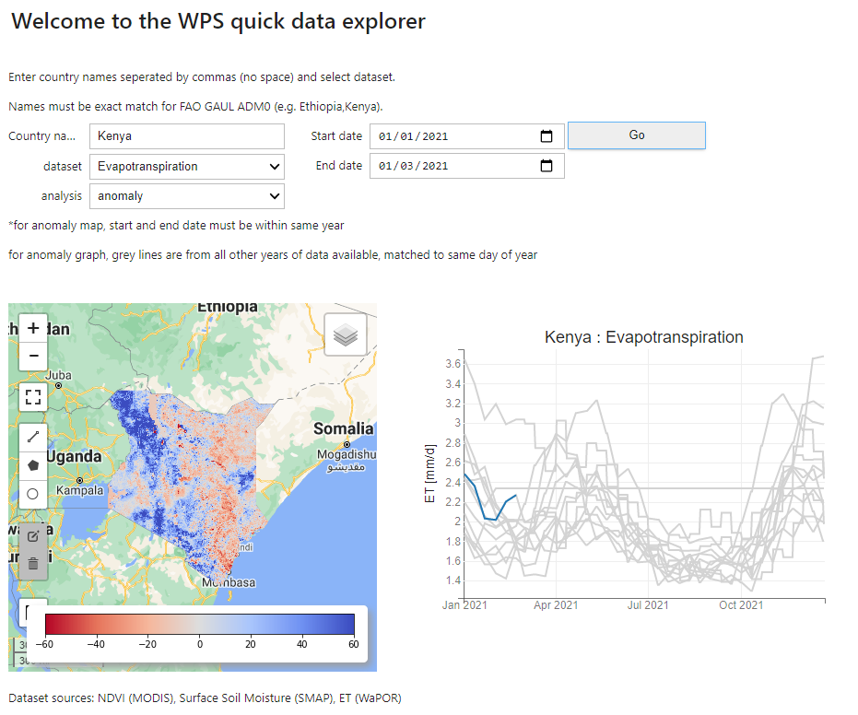The image size is (858, 715).
Task: Click the edit layers icon
Action: click(x=33, y=535)
